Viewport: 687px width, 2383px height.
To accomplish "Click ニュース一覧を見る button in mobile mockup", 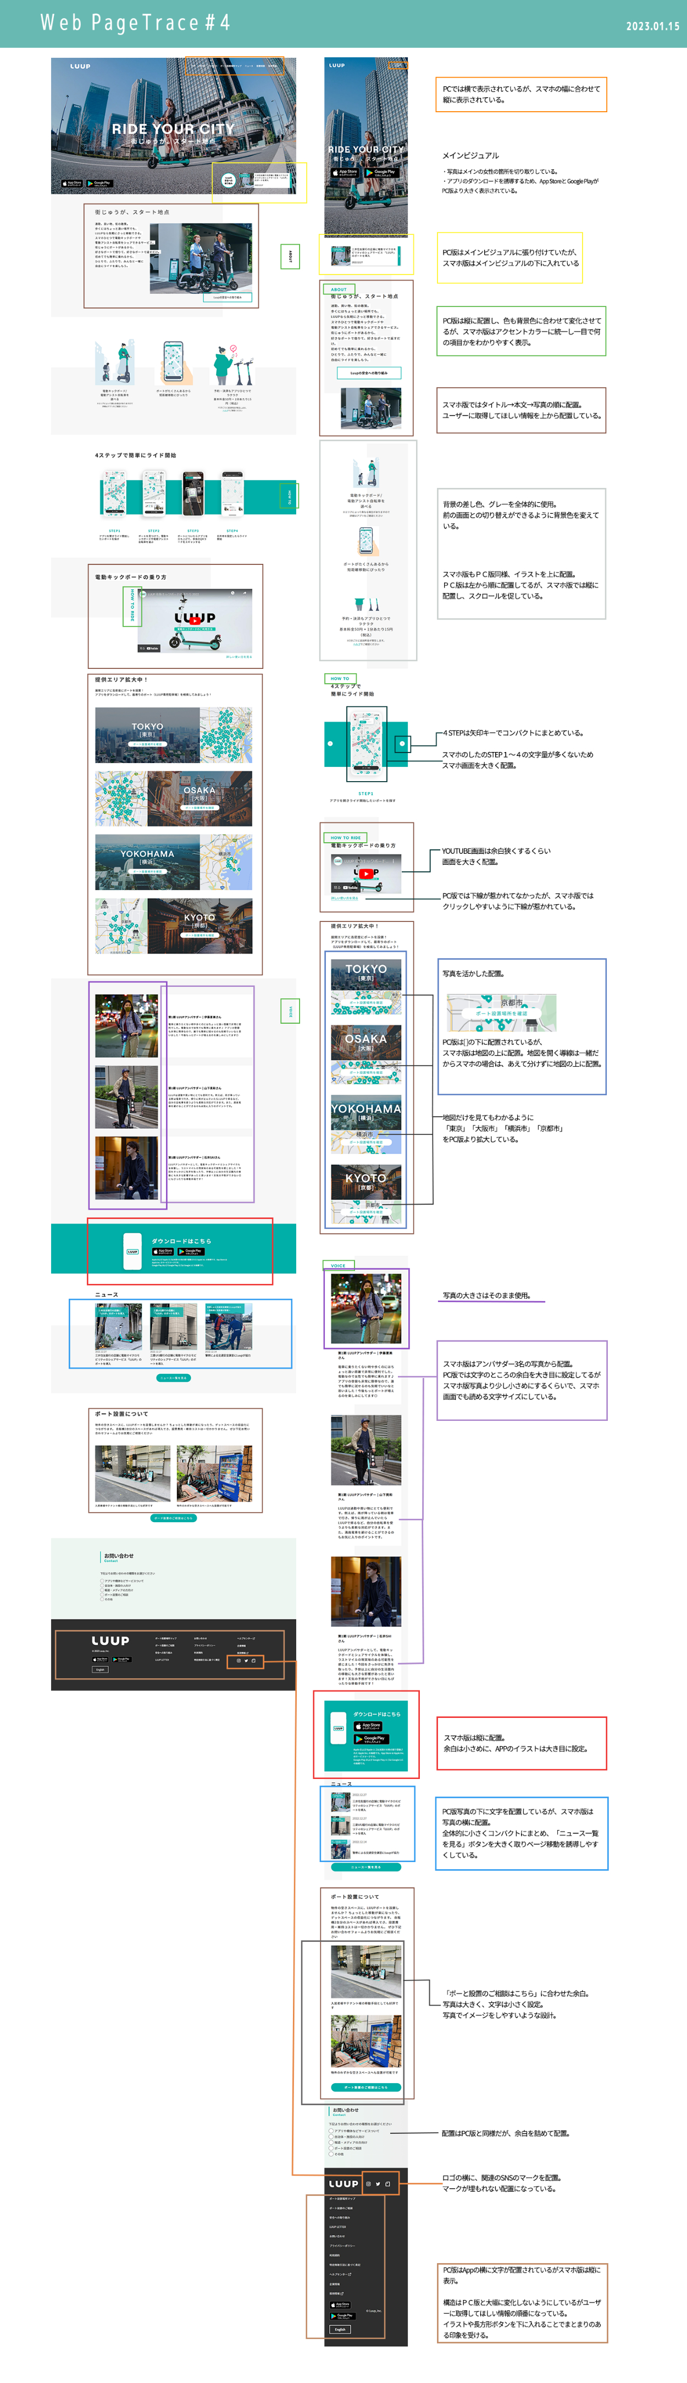I will coord(366,1867).
